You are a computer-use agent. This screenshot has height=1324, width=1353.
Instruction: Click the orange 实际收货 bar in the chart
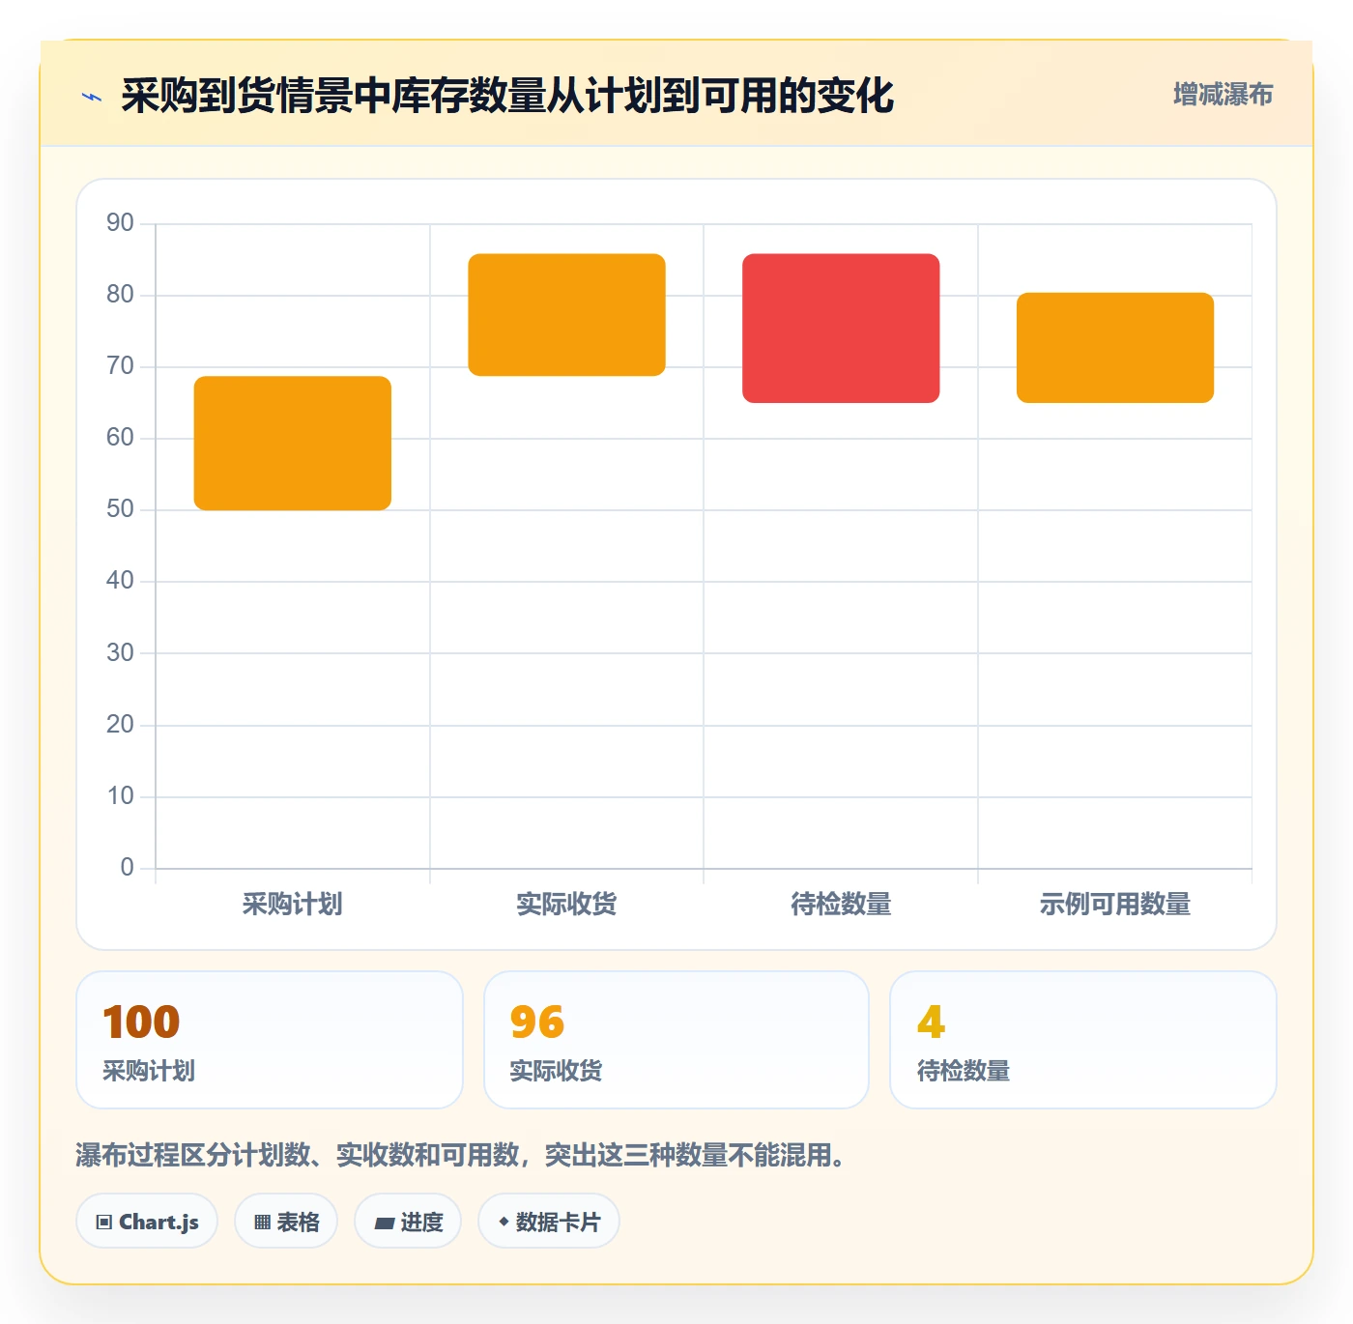[x=566, y=315]
